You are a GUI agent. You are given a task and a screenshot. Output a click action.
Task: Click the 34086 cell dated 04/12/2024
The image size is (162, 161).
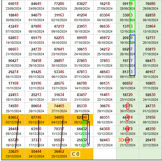point(59,120)
